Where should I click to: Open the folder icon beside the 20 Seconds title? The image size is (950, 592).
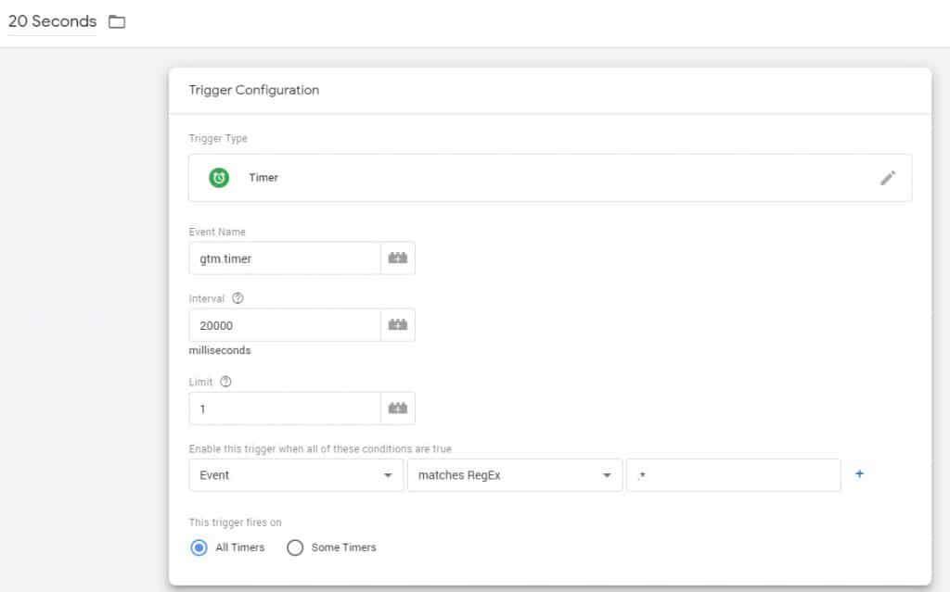pyautogui.click(x=117, y=22)
